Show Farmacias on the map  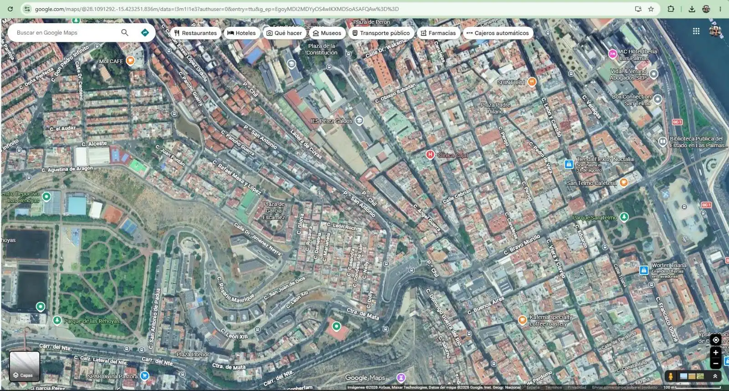click(438, 33)
